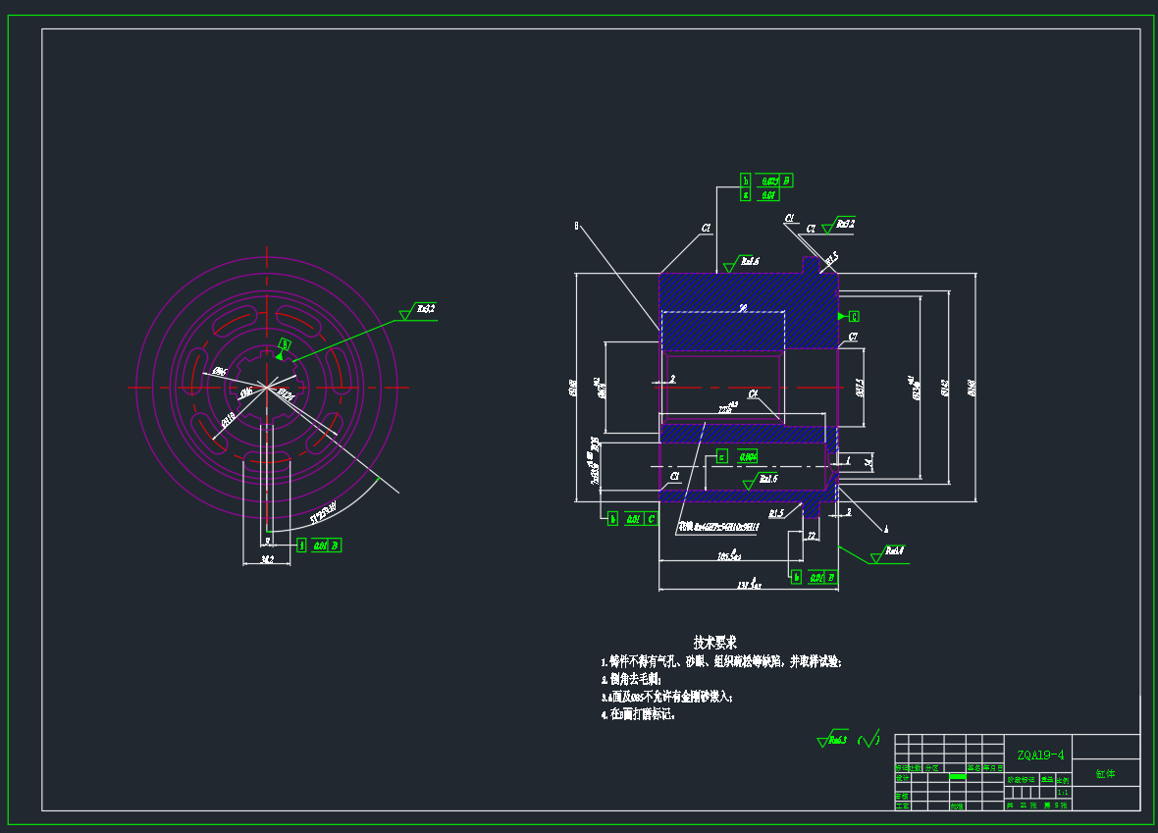Screen dimensions: 1158x833
Task: Select the 年月日 header cell
Action: 993,768
